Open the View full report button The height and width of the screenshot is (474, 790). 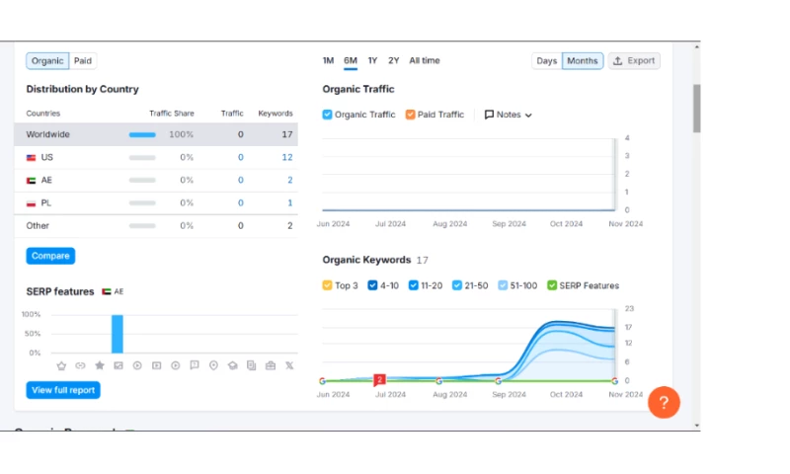click(63, 390)
